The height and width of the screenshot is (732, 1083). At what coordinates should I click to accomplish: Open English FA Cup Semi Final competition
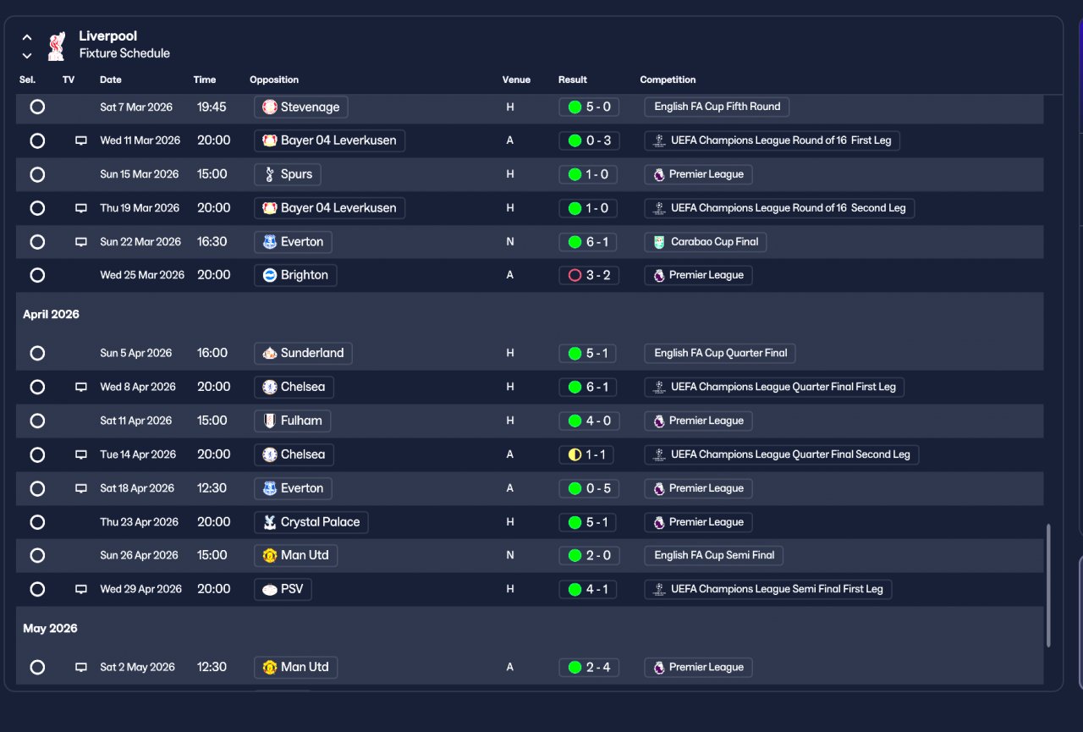click(x=714, y=555)
